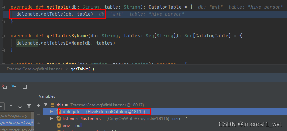Select the delegate = HiveExternalCatalog@18115 row
This screenshot has width=287, height=131.
point(165,112)
